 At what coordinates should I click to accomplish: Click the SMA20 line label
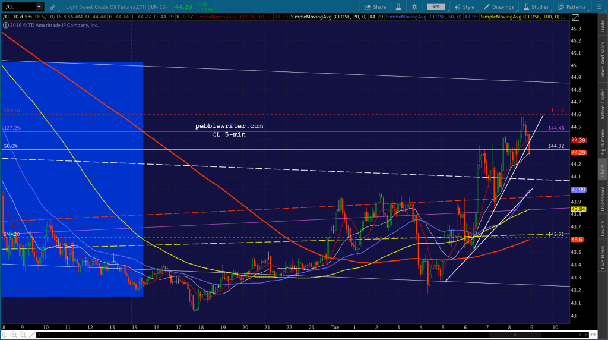click(12, 234)
